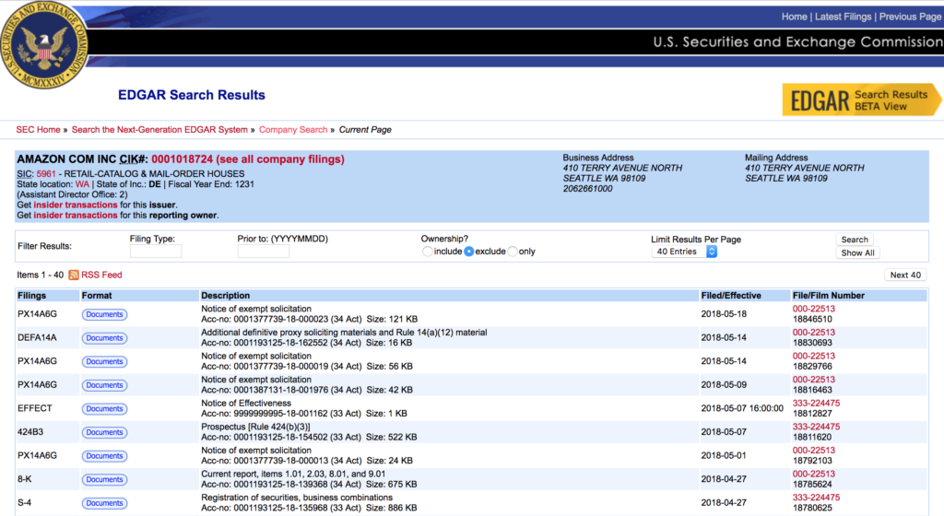
Task: Open Documents for the EFFECT filing
Action: point(104,409)
